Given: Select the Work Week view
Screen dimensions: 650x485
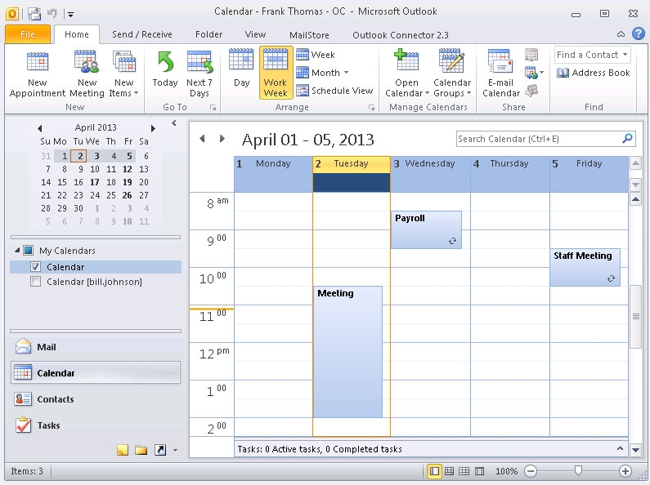Looking at the screenshot, I should pyautogui.click(x=276, y=73).
